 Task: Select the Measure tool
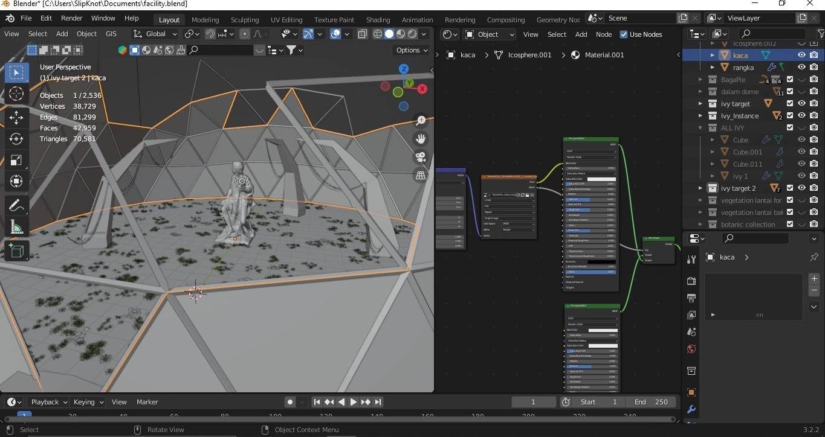coord(16,228)
